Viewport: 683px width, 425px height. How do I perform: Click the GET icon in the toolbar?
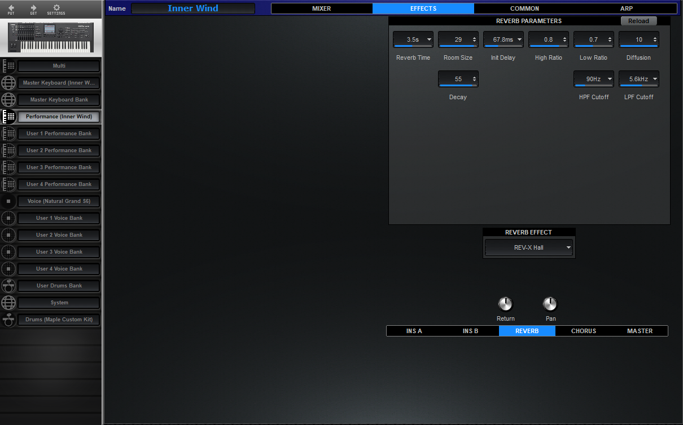pyautogui.click(x=33, y=9)
